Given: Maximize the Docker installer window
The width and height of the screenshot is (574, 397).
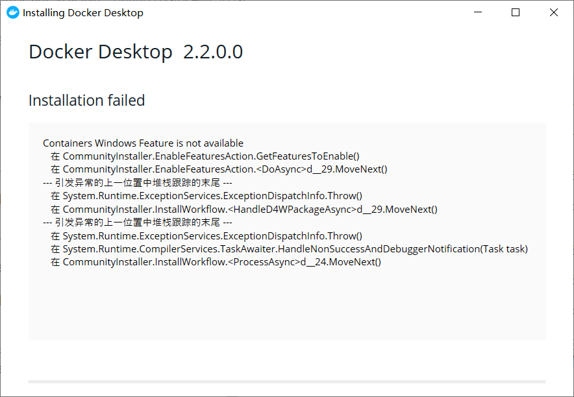Looking at the screenshot, I should (x=516, y=12).
